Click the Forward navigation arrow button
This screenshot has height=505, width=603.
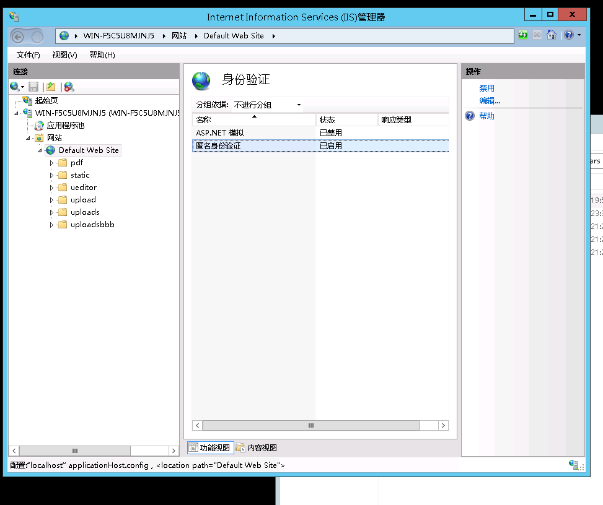pyautogui.click(x=37, y=37)
